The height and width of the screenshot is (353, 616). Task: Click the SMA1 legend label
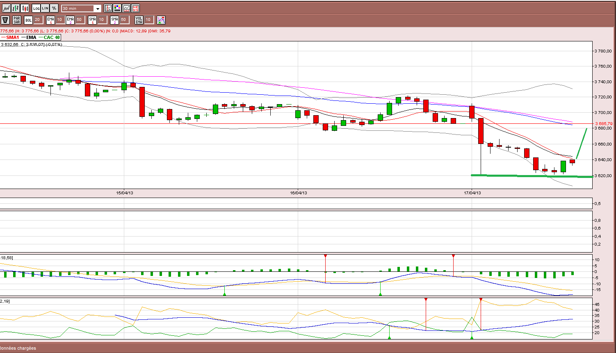click(x=13, y=37)
